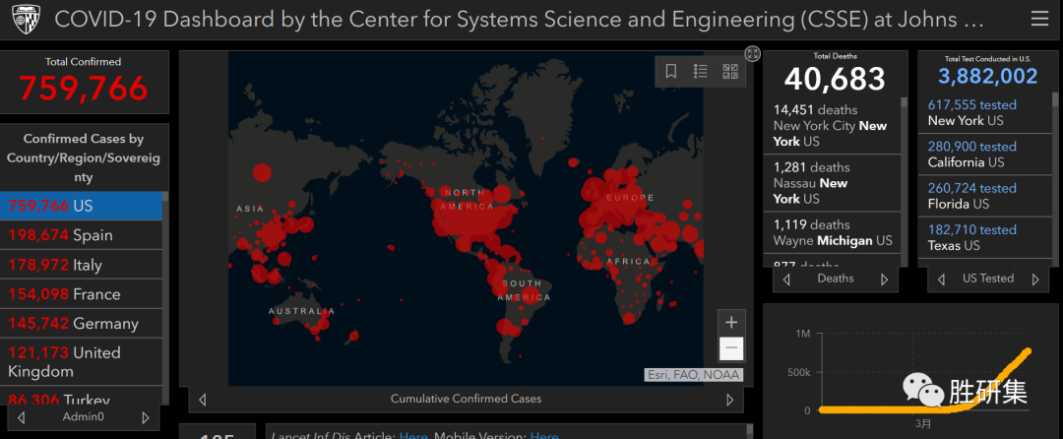
Task: Click the Admin0 tab label
Action: coord(84,417)
